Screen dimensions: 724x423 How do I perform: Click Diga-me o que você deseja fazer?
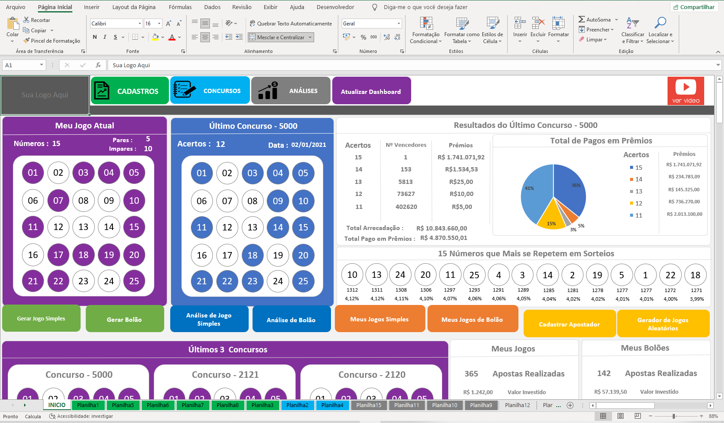[425, 7]
